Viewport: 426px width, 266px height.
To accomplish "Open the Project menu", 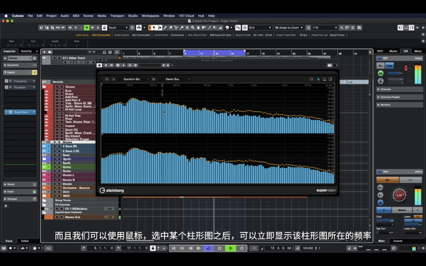I will coord(51,16).
